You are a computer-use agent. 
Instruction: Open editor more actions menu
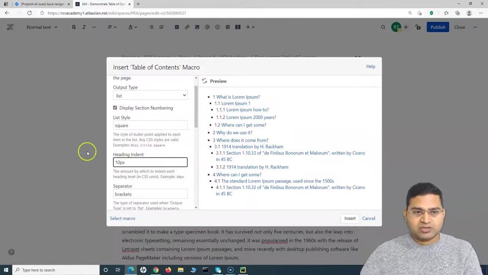click(475, 27)
